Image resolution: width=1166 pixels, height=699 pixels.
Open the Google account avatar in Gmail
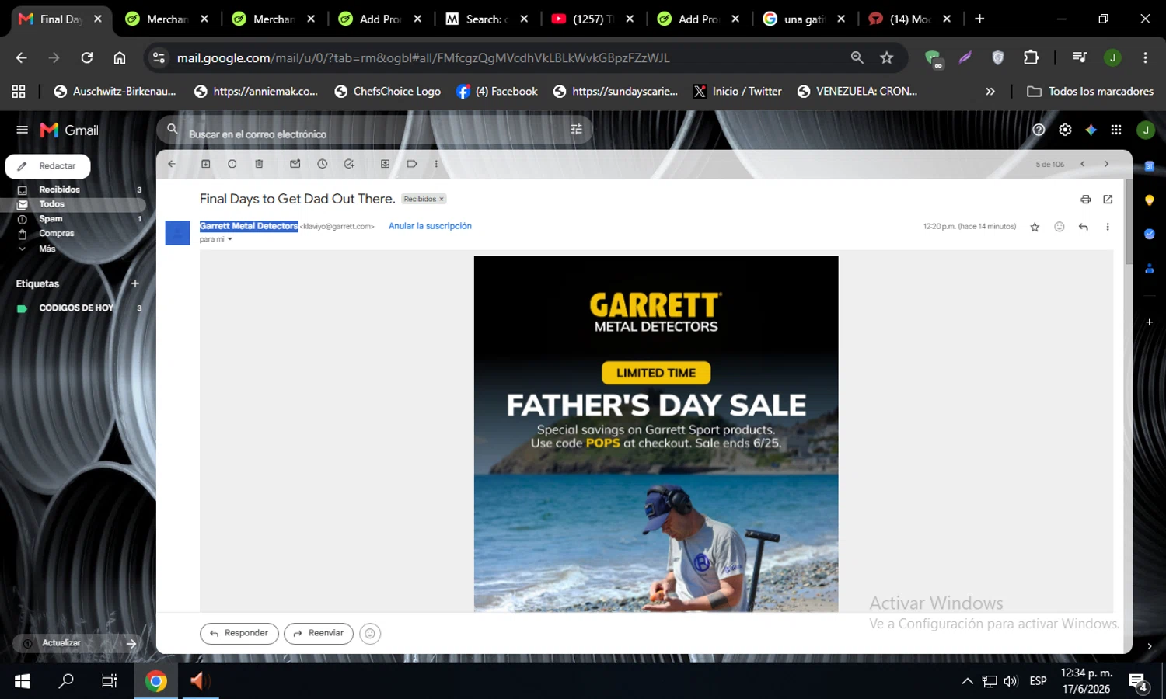(1146, 130)
